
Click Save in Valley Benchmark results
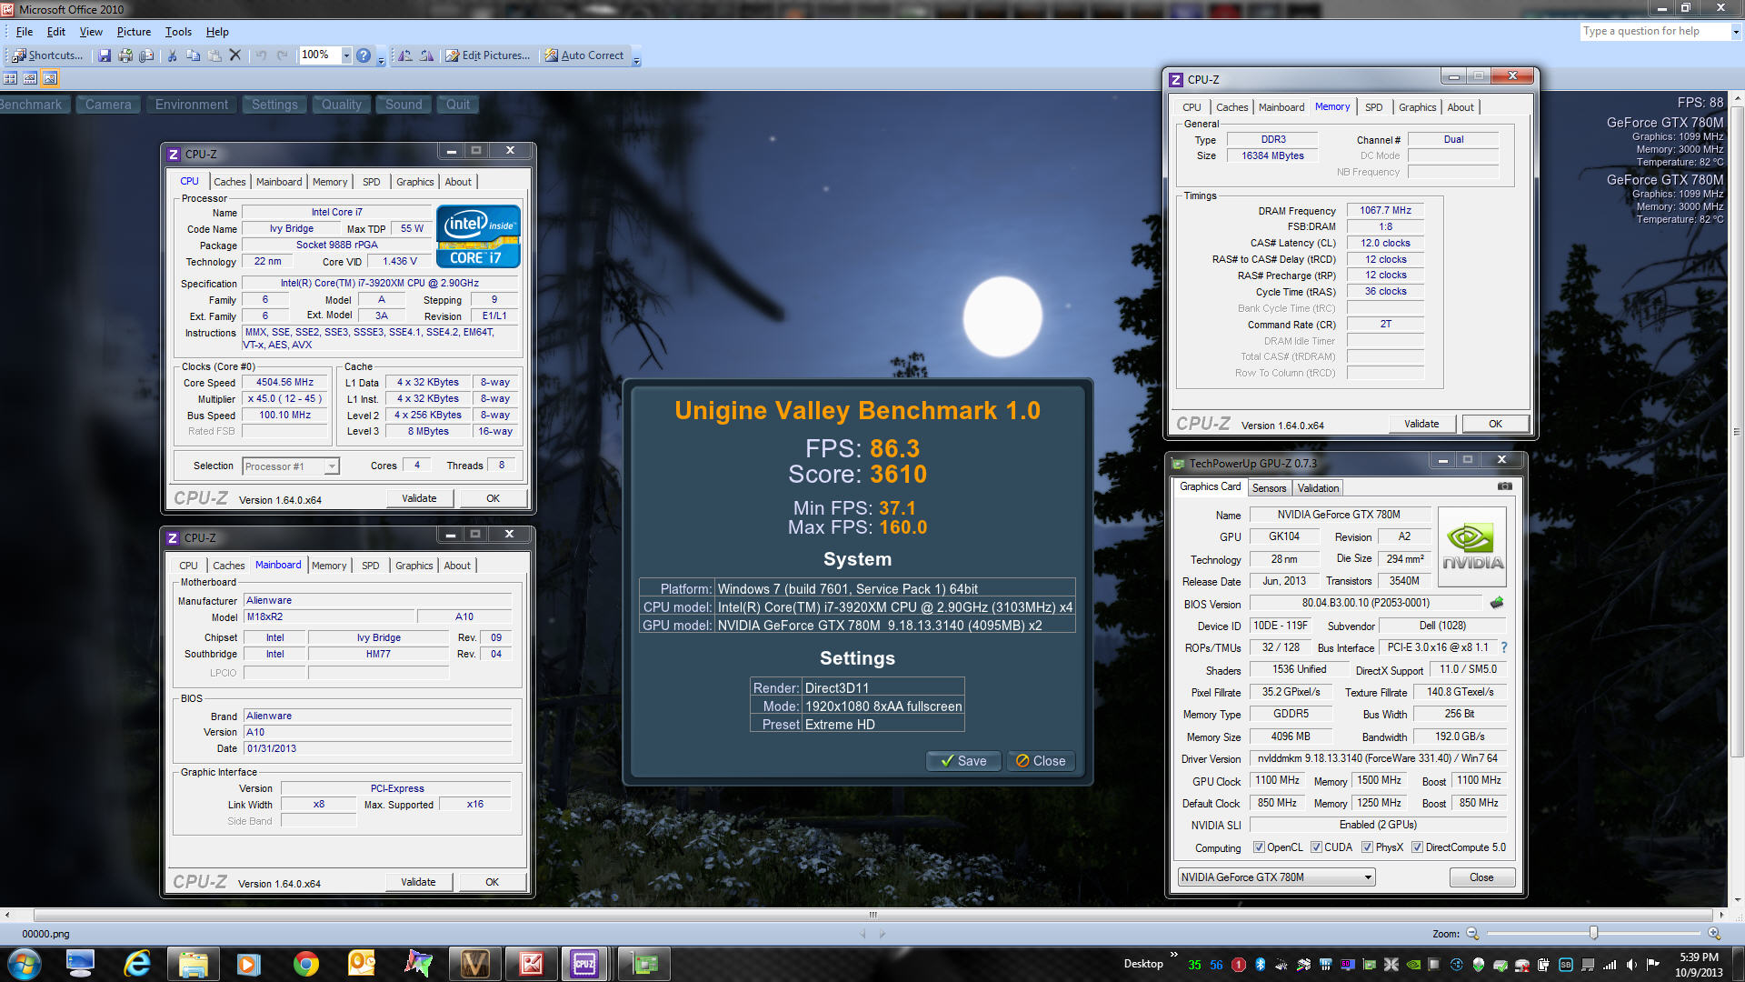tap(963, 761)
